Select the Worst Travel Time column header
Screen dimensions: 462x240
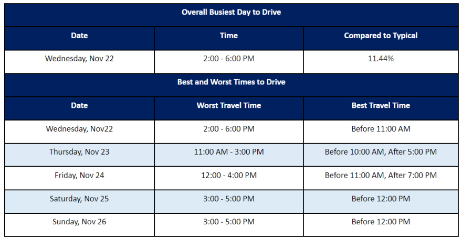pos(229,105)
